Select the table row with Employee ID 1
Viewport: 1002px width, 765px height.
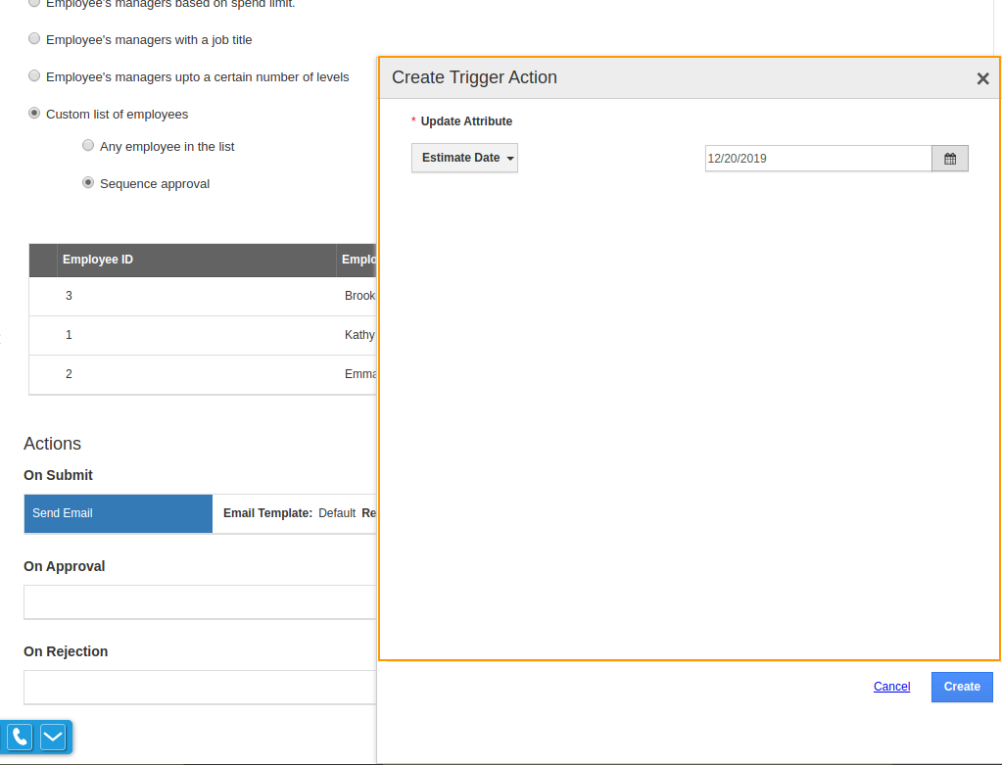(196, 335)
